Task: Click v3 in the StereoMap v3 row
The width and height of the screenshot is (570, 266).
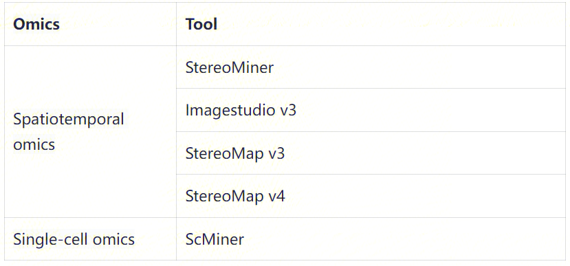Action: 276,153
